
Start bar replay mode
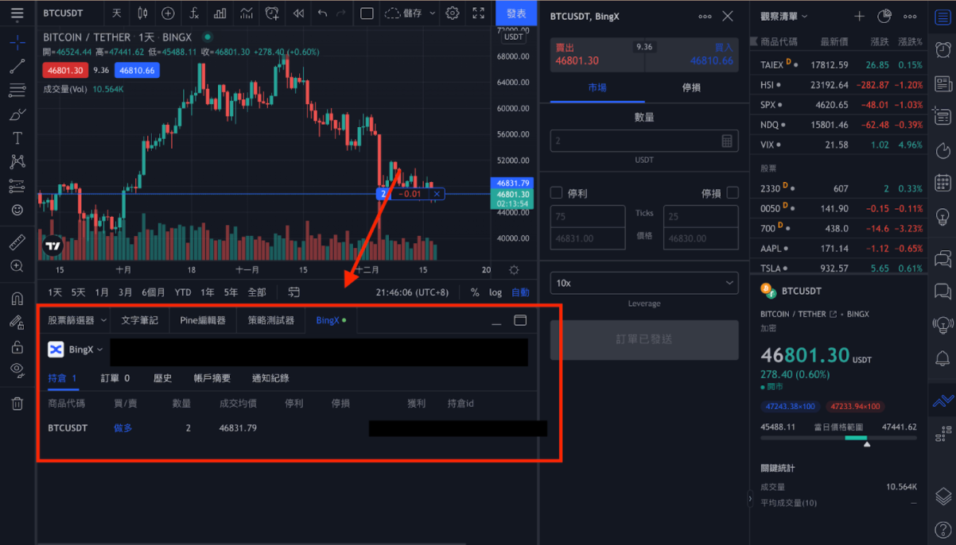tap(298, 14)
